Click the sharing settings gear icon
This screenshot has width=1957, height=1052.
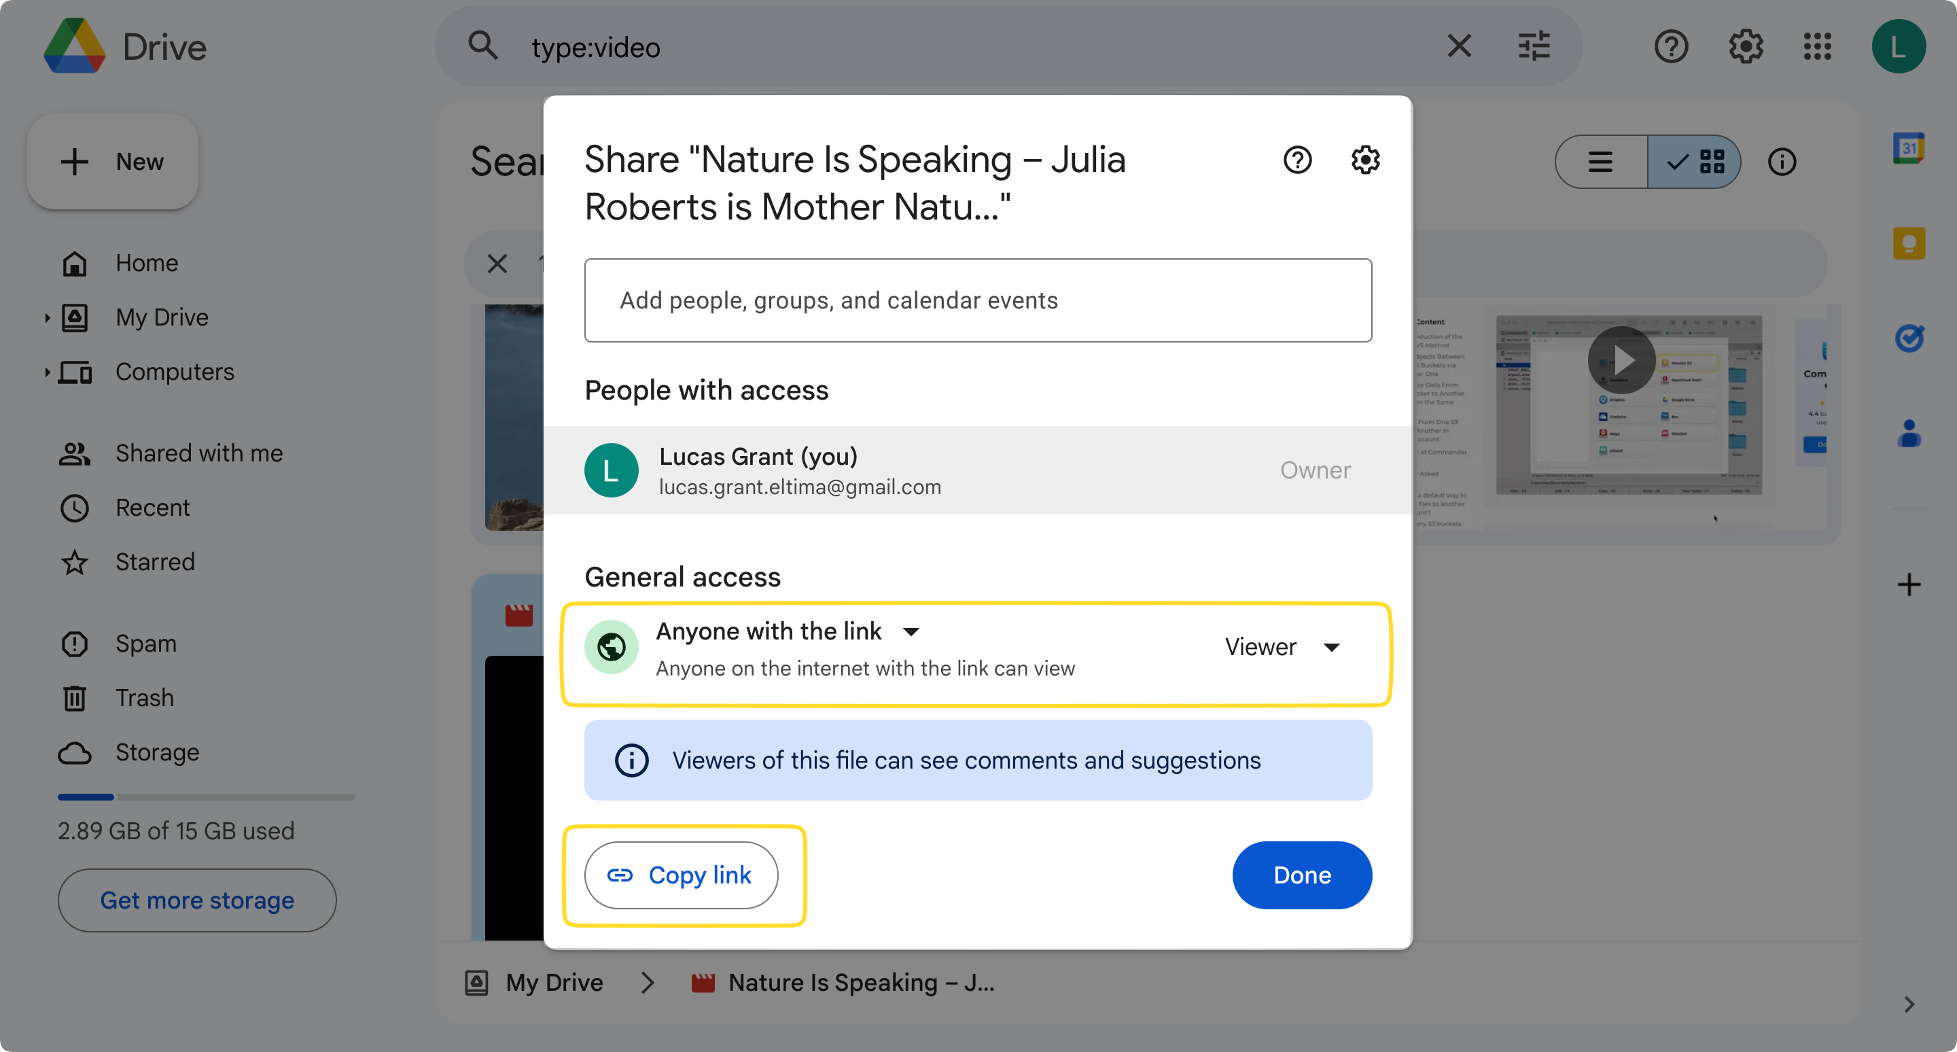[1364, 159]
